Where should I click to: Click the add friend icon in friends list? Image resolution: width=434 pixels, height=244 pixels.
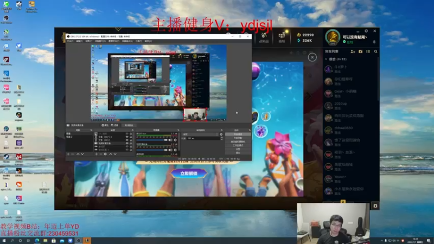tap(353, 52)
